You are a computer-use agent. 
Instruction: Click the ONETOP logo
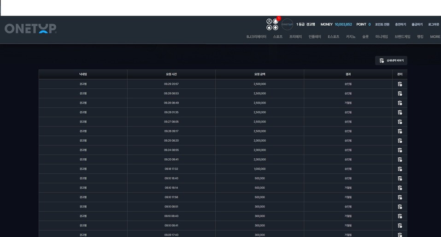(x=30, y=29)
